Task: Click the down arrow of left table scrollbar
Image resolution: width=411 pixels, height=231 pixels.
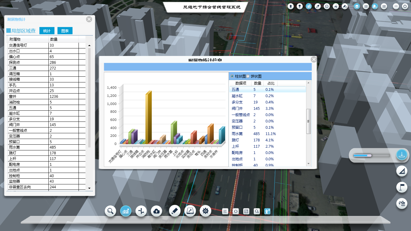Action: (x=89, y=188)
